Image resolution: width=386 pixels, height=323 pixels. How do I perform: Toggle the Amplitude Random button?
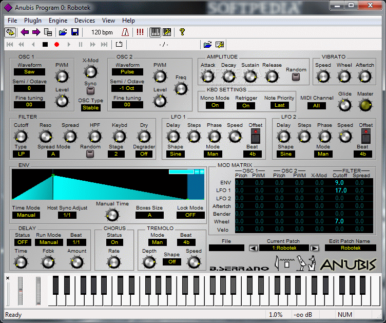(296, 77)
